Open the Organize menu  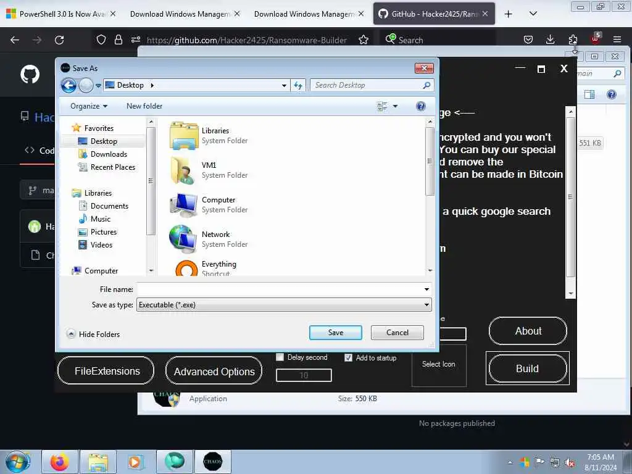pyautogui.click(x=89, y=106)
